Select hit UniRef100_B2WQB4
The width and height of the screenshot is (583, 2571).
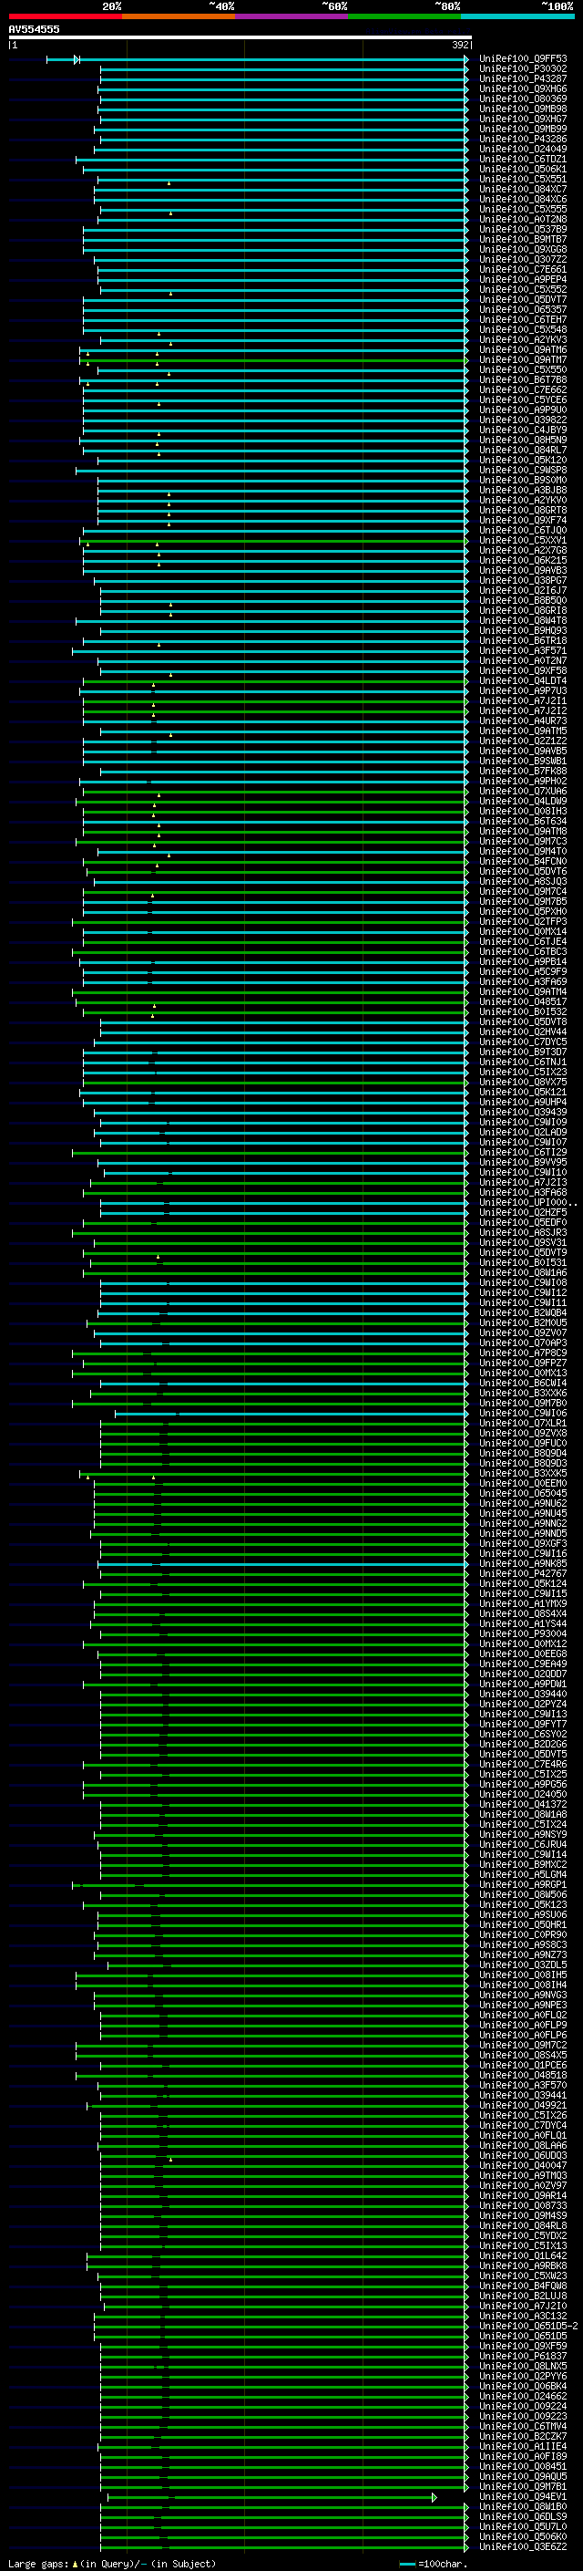pos(523,1311)
